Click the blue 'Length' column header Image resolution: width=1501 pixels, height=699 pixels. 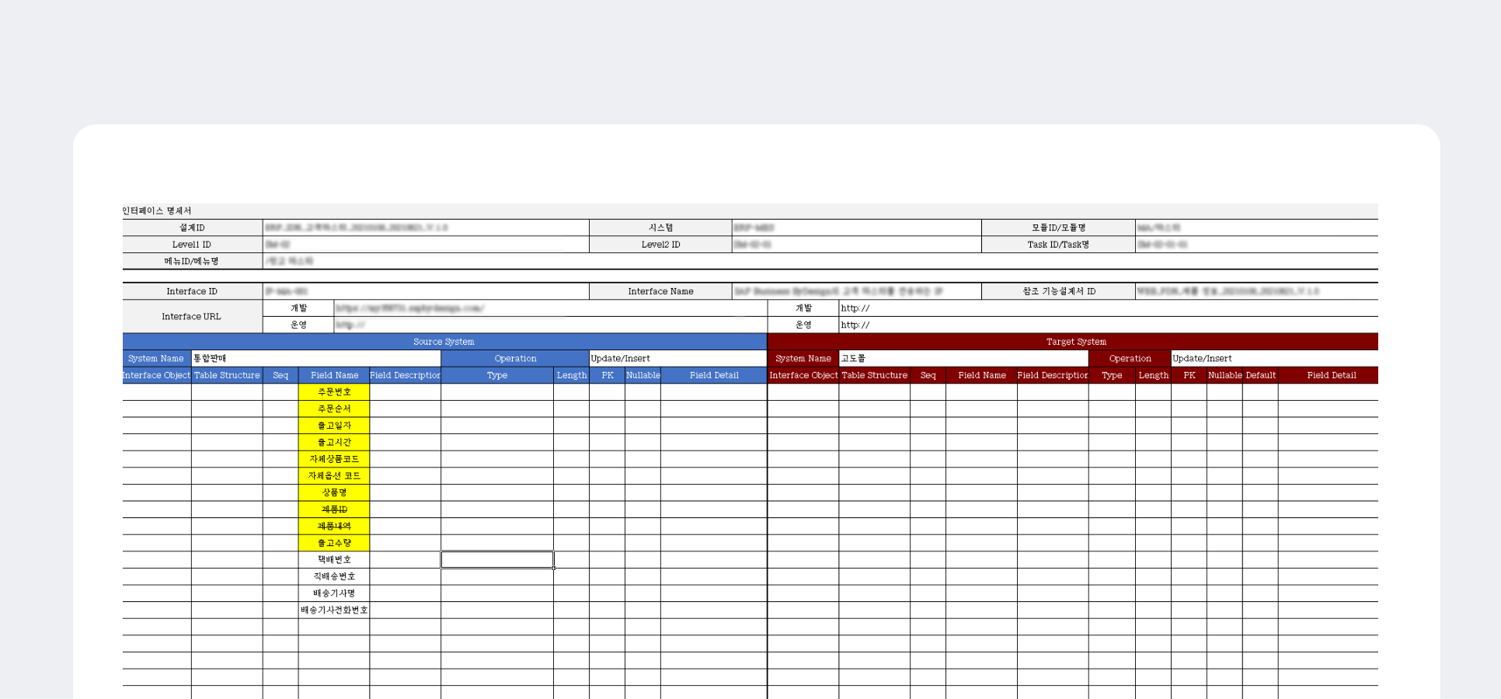click(571, 375)
